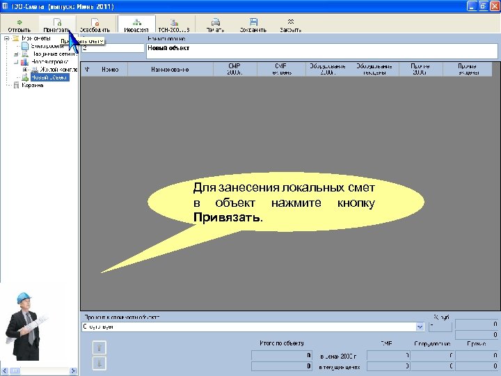
Task: Select the ТСН-2001 toolbar icon
Action: point(174,24)
